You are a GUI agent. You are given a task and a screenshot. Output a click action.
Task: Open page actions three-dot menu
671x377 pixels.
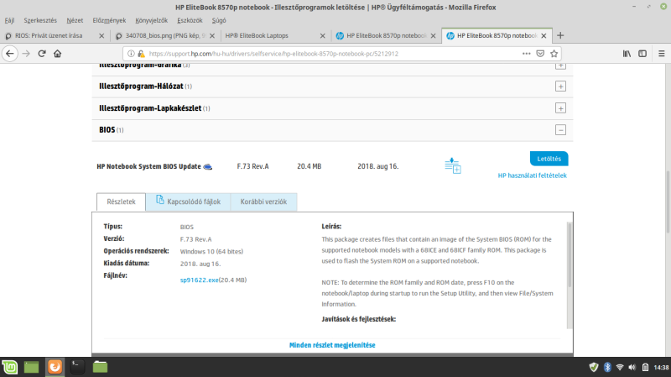[527, 54]
